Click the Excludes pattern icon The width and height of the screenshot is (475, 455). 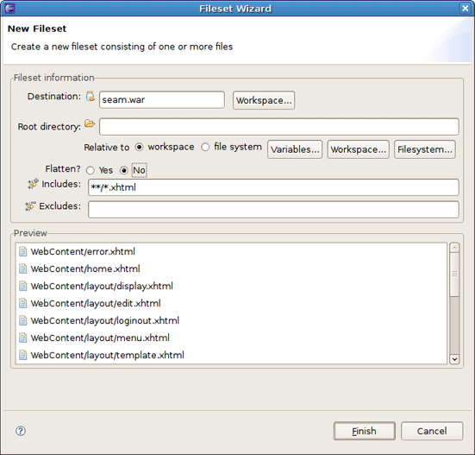pos(30,206)
